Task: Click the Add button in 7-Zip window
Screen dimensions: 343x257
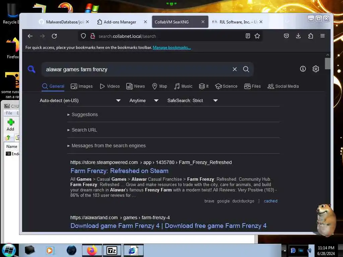Action: click(x=10, y=125)
